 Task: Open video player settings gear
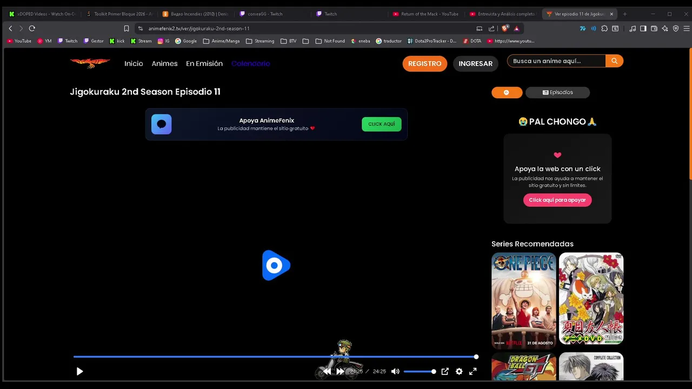tap(459, 371)
